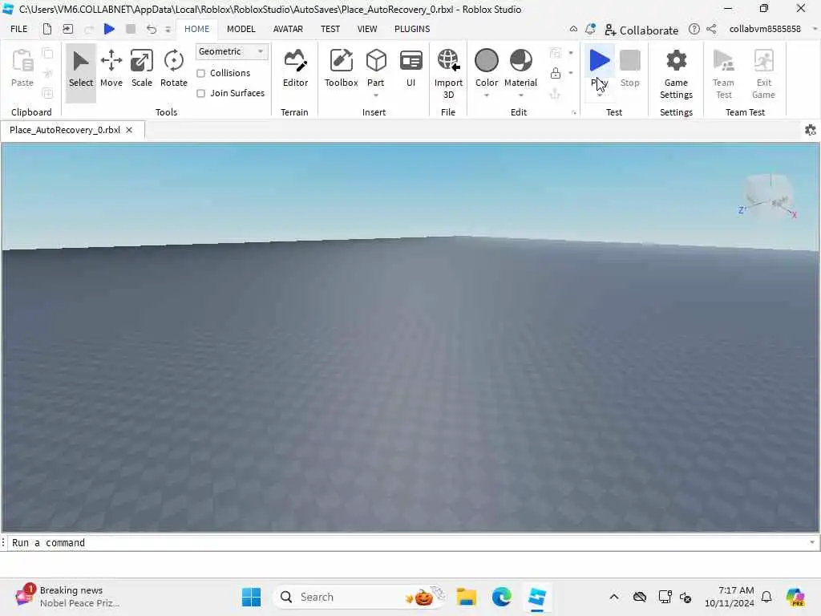The height and width of the screenshot is (616, 821).
Task: Close the Place_AutoRecovery_0.rbxl tab
Action: point(129,130)
